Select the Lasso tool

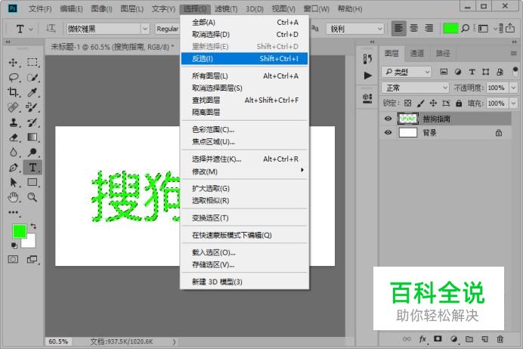(x=14, y=77)
